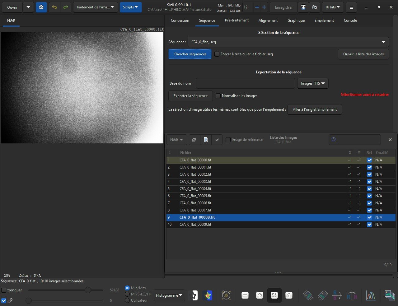Tick the Normaliser les images checkbox
The height and width of the screenshot is (306, 398).
(x=218, y=96)
